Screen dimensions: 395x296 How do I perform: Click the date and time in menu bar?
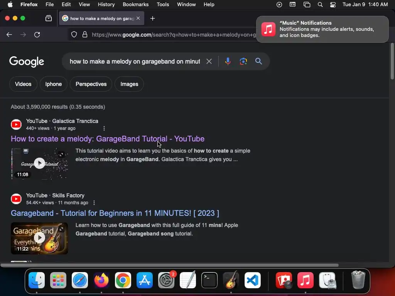click(x=365, y=5)
